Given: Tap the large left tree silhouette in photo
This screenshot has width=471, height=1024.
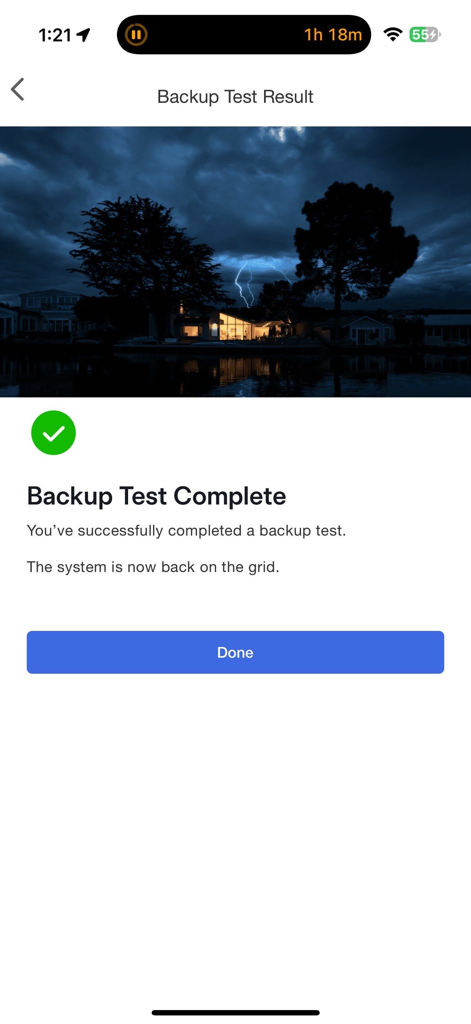Looking at the screenshot, I should pyautogui.click(x=135, y=246).
